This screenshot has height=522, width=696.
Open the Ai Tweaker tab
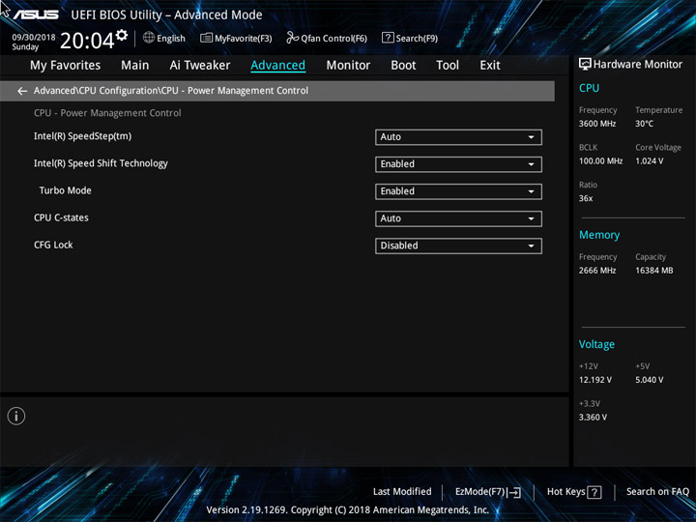tap(200, 66)
